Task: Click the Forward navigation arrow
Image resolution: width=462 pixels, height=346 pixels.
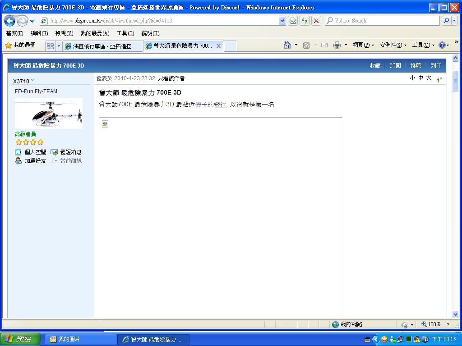Action: [22, 21]
